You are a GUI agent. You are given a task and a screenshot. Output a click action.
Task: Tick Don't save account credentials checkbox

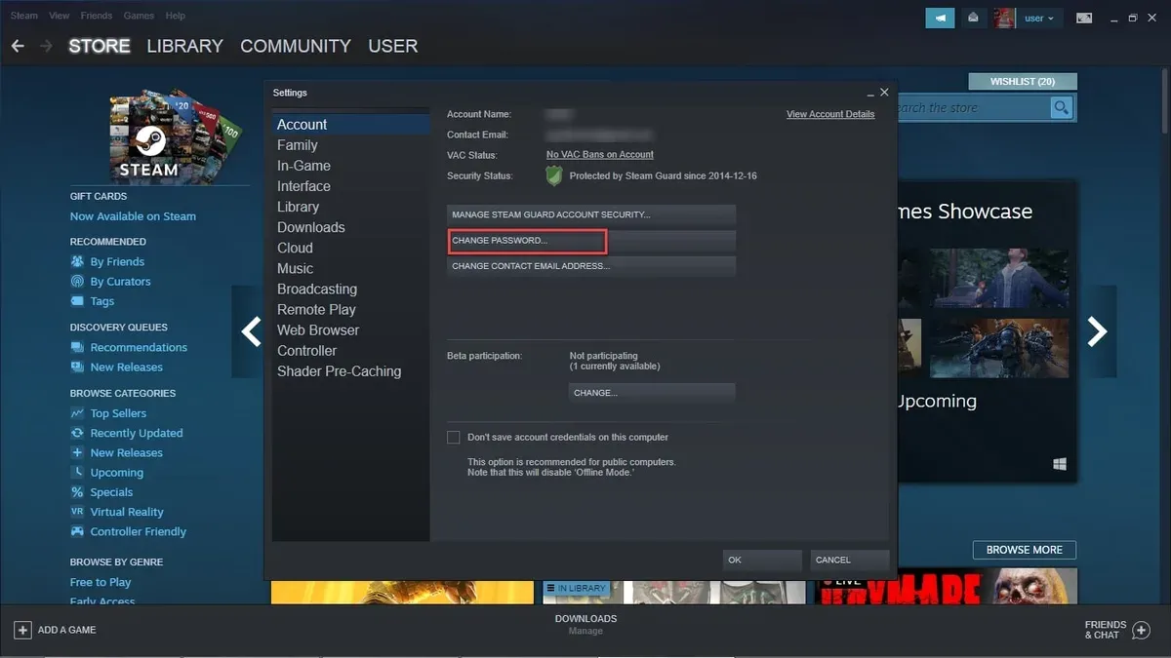pyautogui.click(x=453, y=437)
